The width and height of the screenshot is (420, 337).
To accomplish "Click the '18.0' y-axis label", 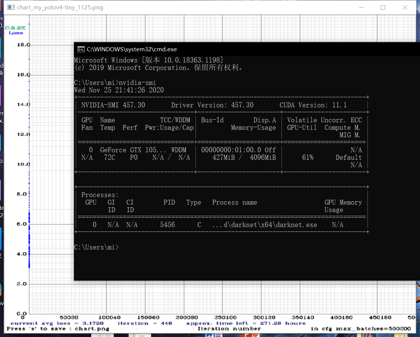I will 23,45.
